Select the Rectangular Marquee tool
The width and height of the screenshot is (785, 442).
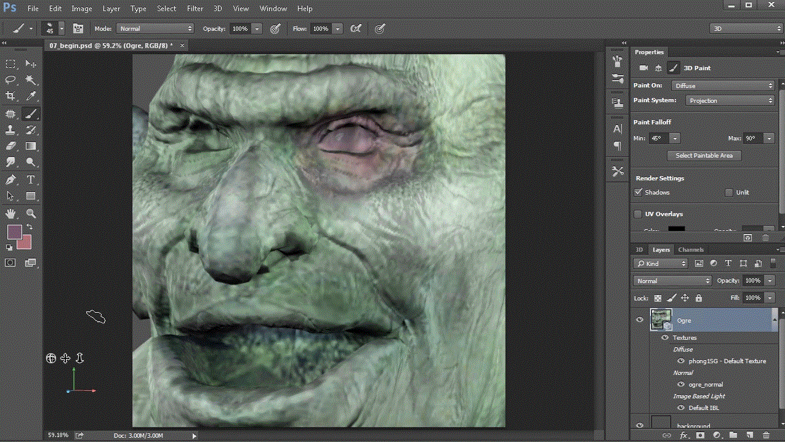pyautogui.click(x=10, y=63)
